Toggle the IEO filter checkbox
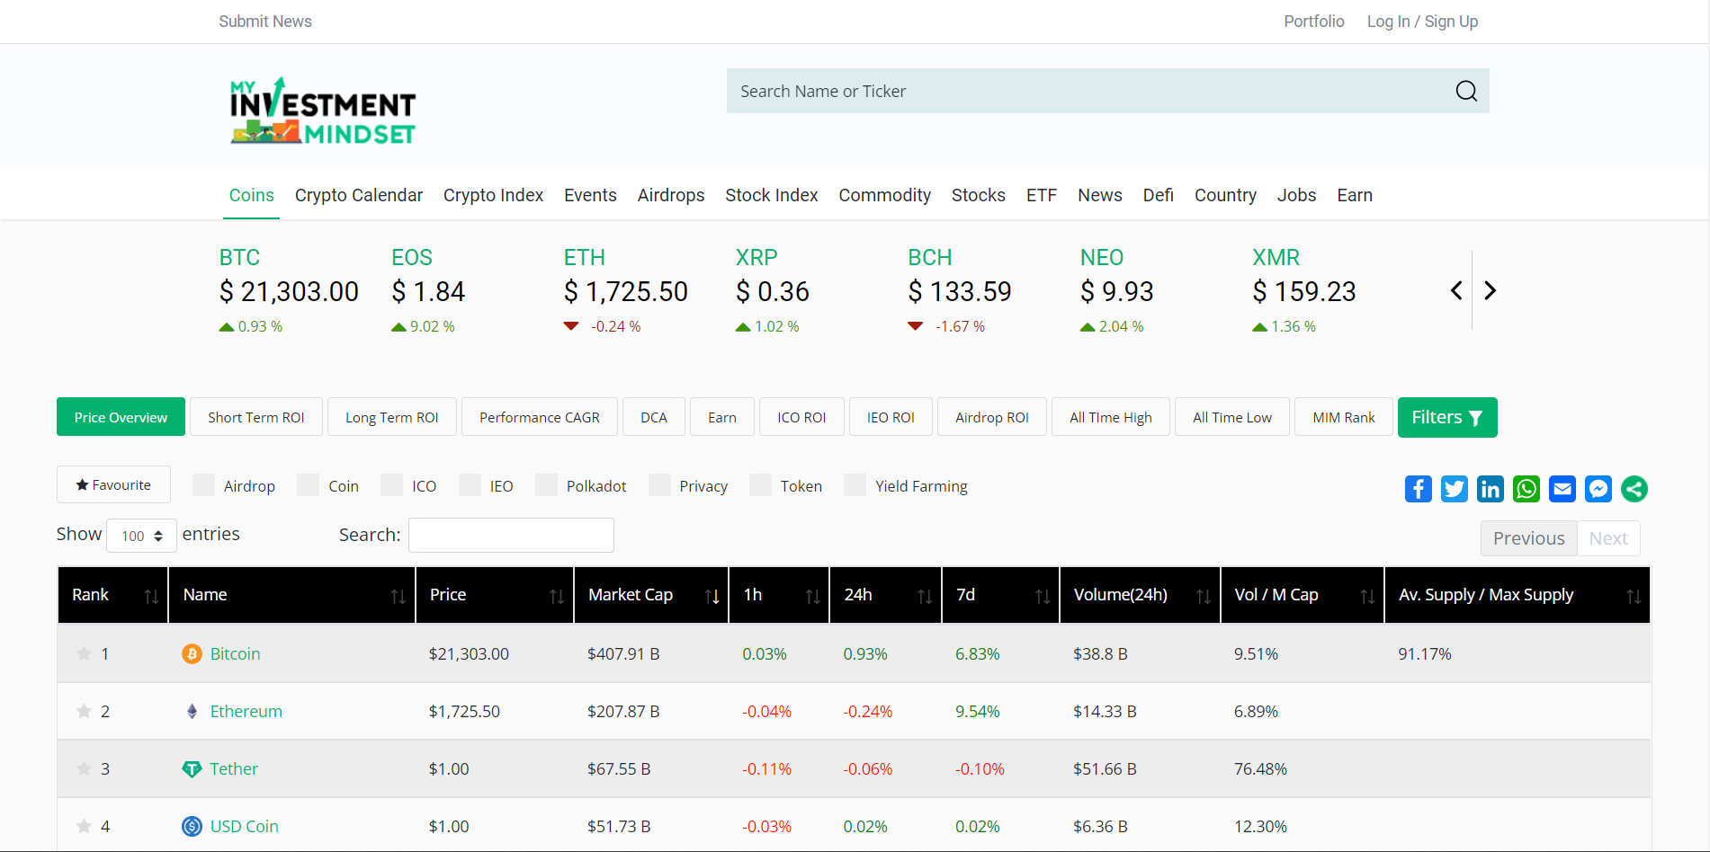 pos(470,485)
